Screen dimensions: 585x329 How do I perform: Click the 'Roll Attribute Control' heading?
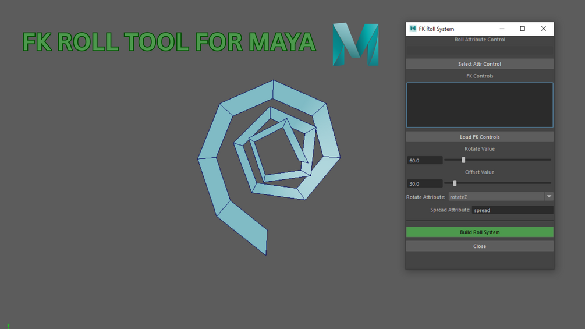pos(480,40)
